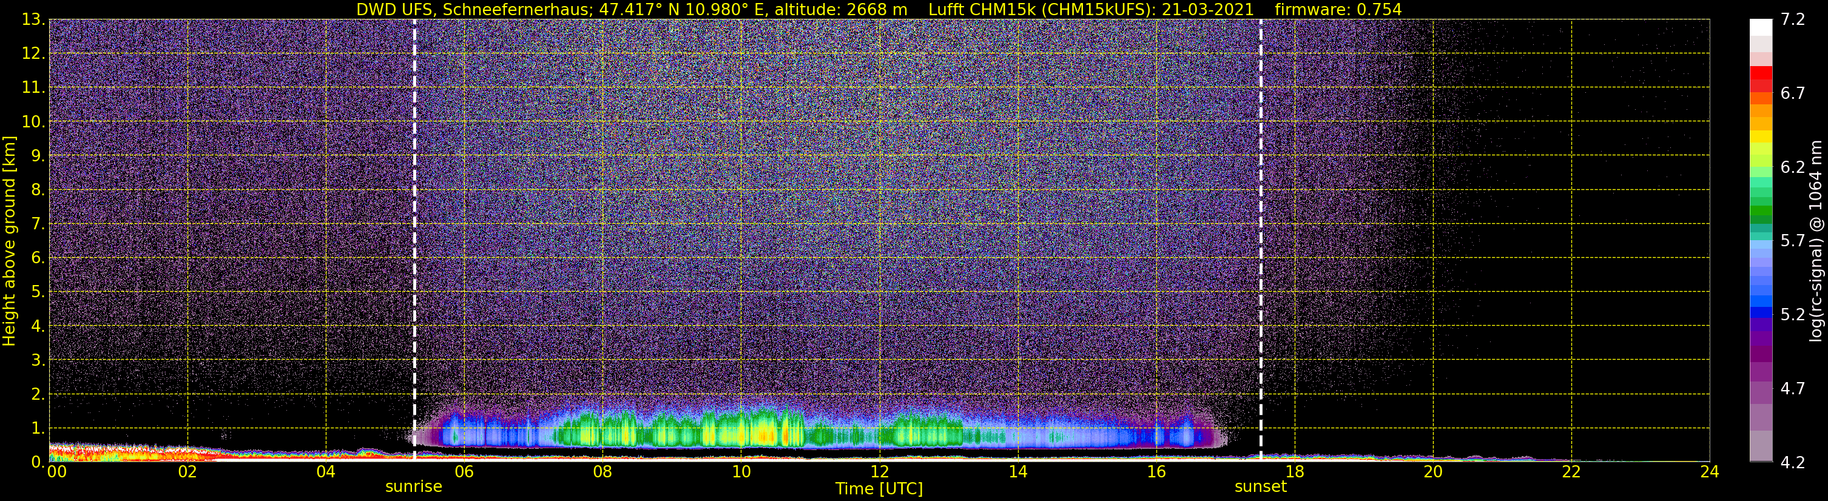
Task: Pick the pure blue segment near 5.2 on colorbar
Action: [1761, 312]
